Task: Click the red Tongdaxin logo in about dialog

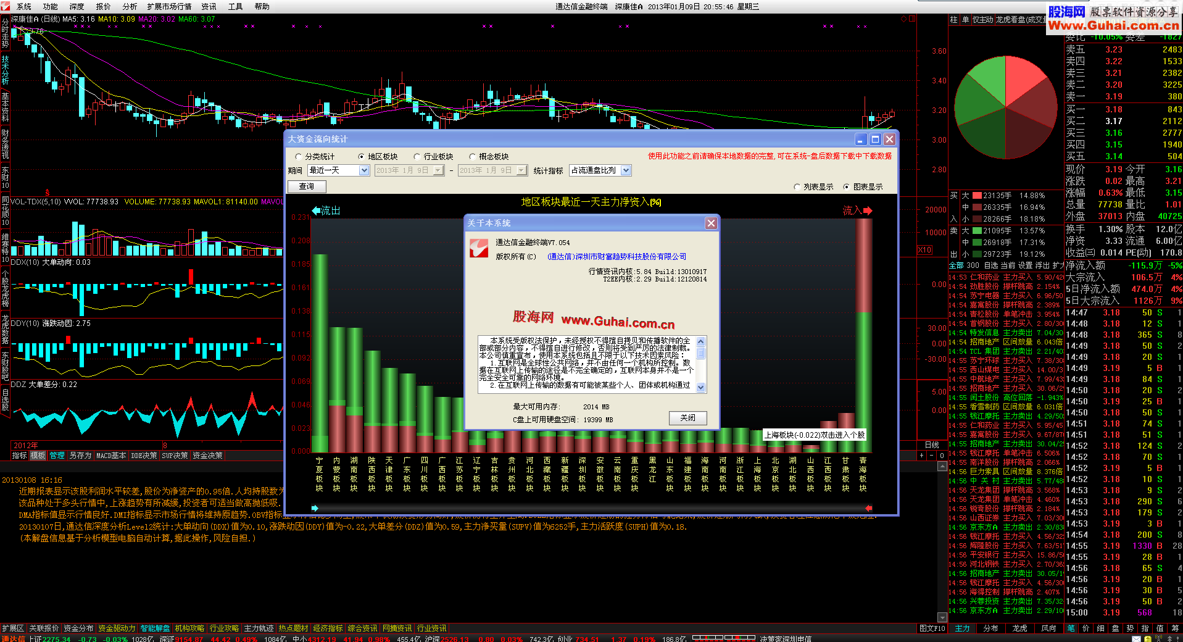Action: click(x=479, y=248)
